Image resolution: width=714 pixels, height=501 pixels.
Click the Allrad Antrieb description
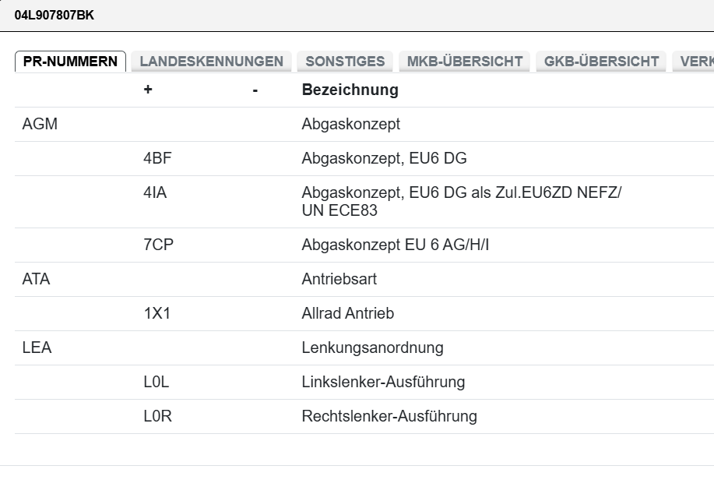click(x=347, y=313)
